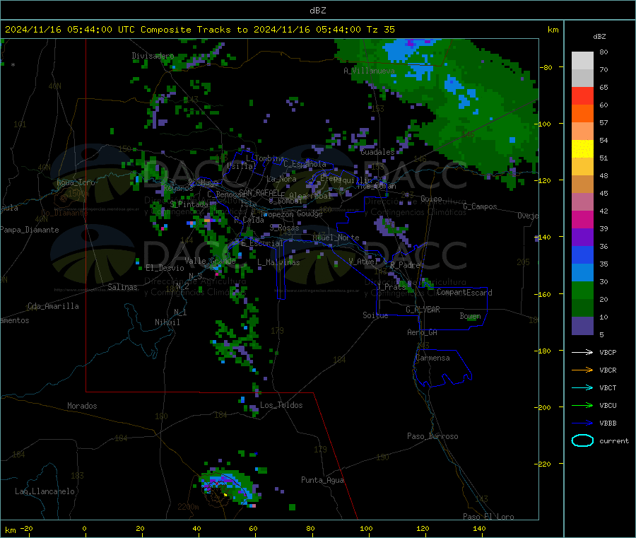Click the blue VBBB arrow legend icon
The image size is (636, 538).
(582, 423)
